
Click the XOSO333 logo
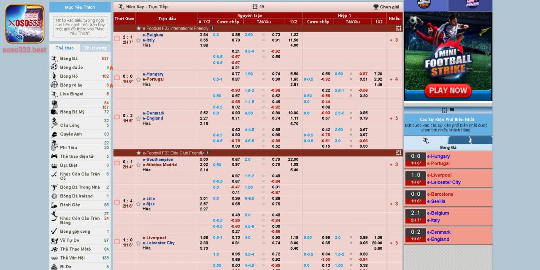pos(24,24)
